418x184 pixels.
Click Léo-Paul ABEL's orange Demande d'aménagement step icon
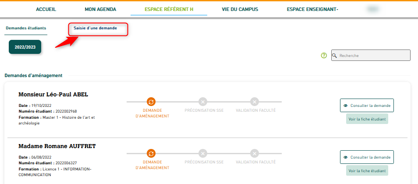click(151, 102)
